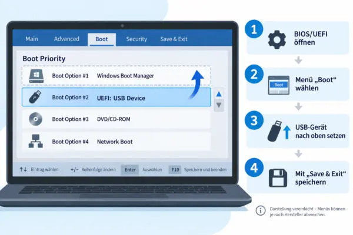Click the laptop touchpad
The width and height of the screenshot is (353, 235).
[x=124, y=196]
